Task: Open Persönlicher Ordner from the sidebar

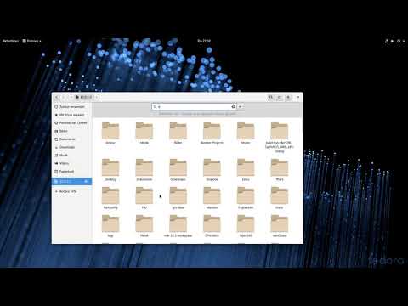Action: [72, 123]
